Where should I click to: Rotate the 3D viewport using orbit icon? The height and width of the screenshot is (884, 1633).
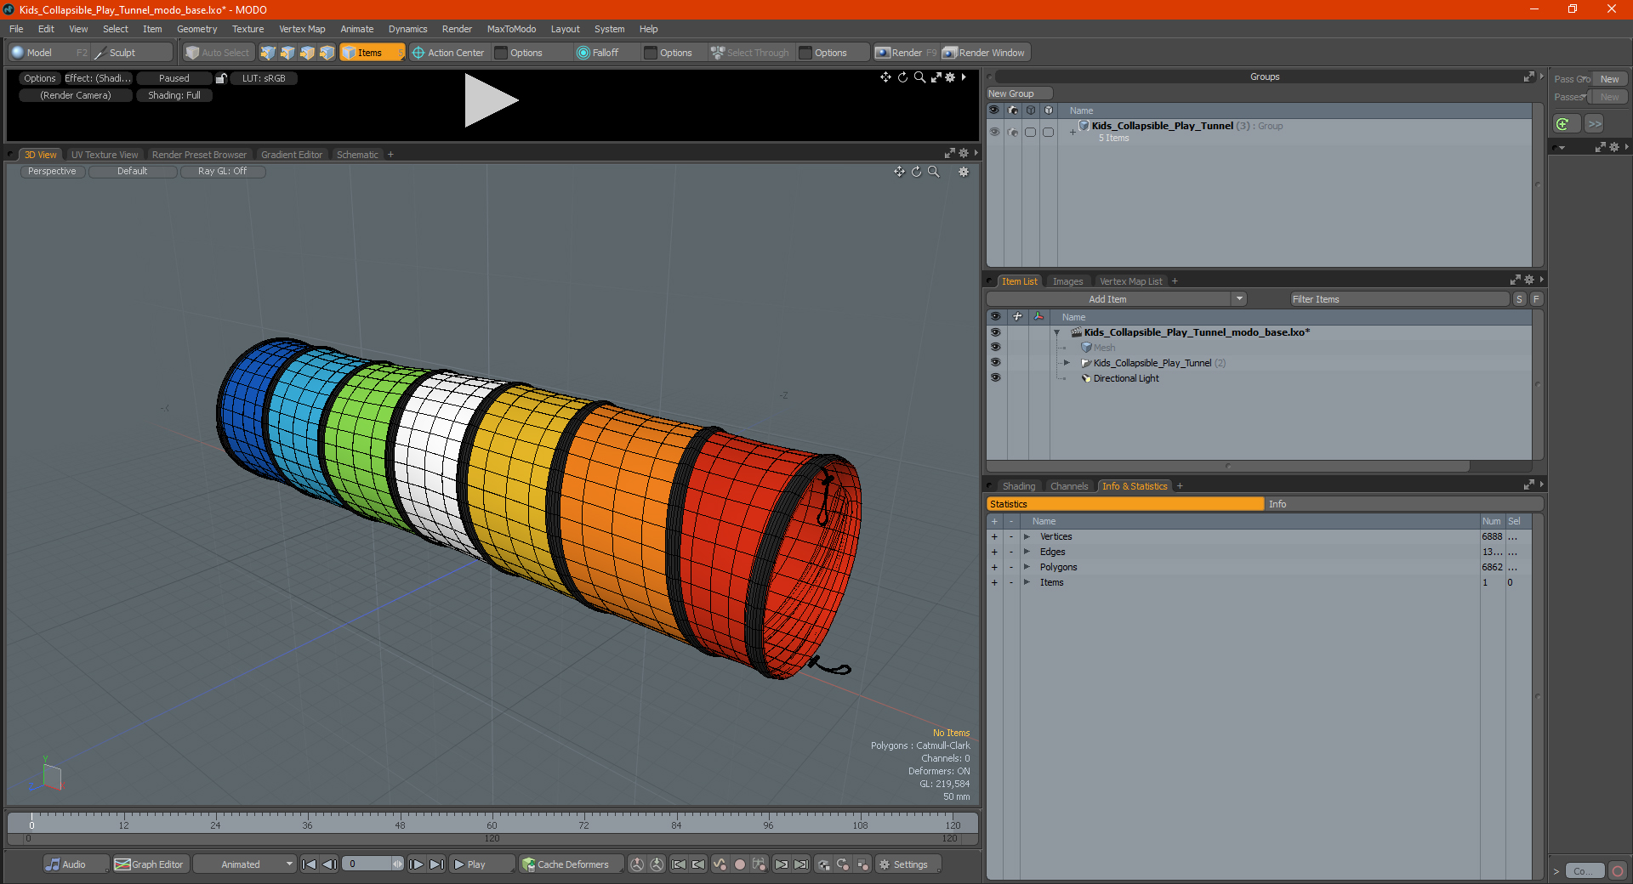917,172
